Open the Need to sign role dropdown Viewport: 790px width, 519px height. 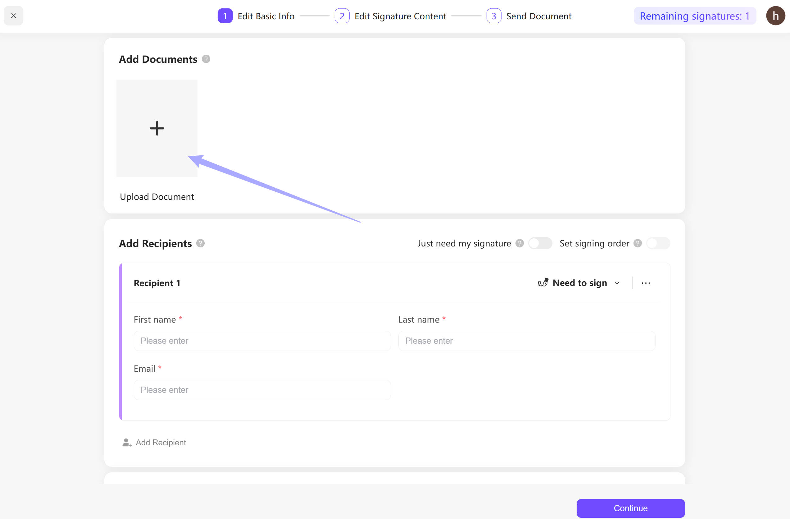coord(579,283)
